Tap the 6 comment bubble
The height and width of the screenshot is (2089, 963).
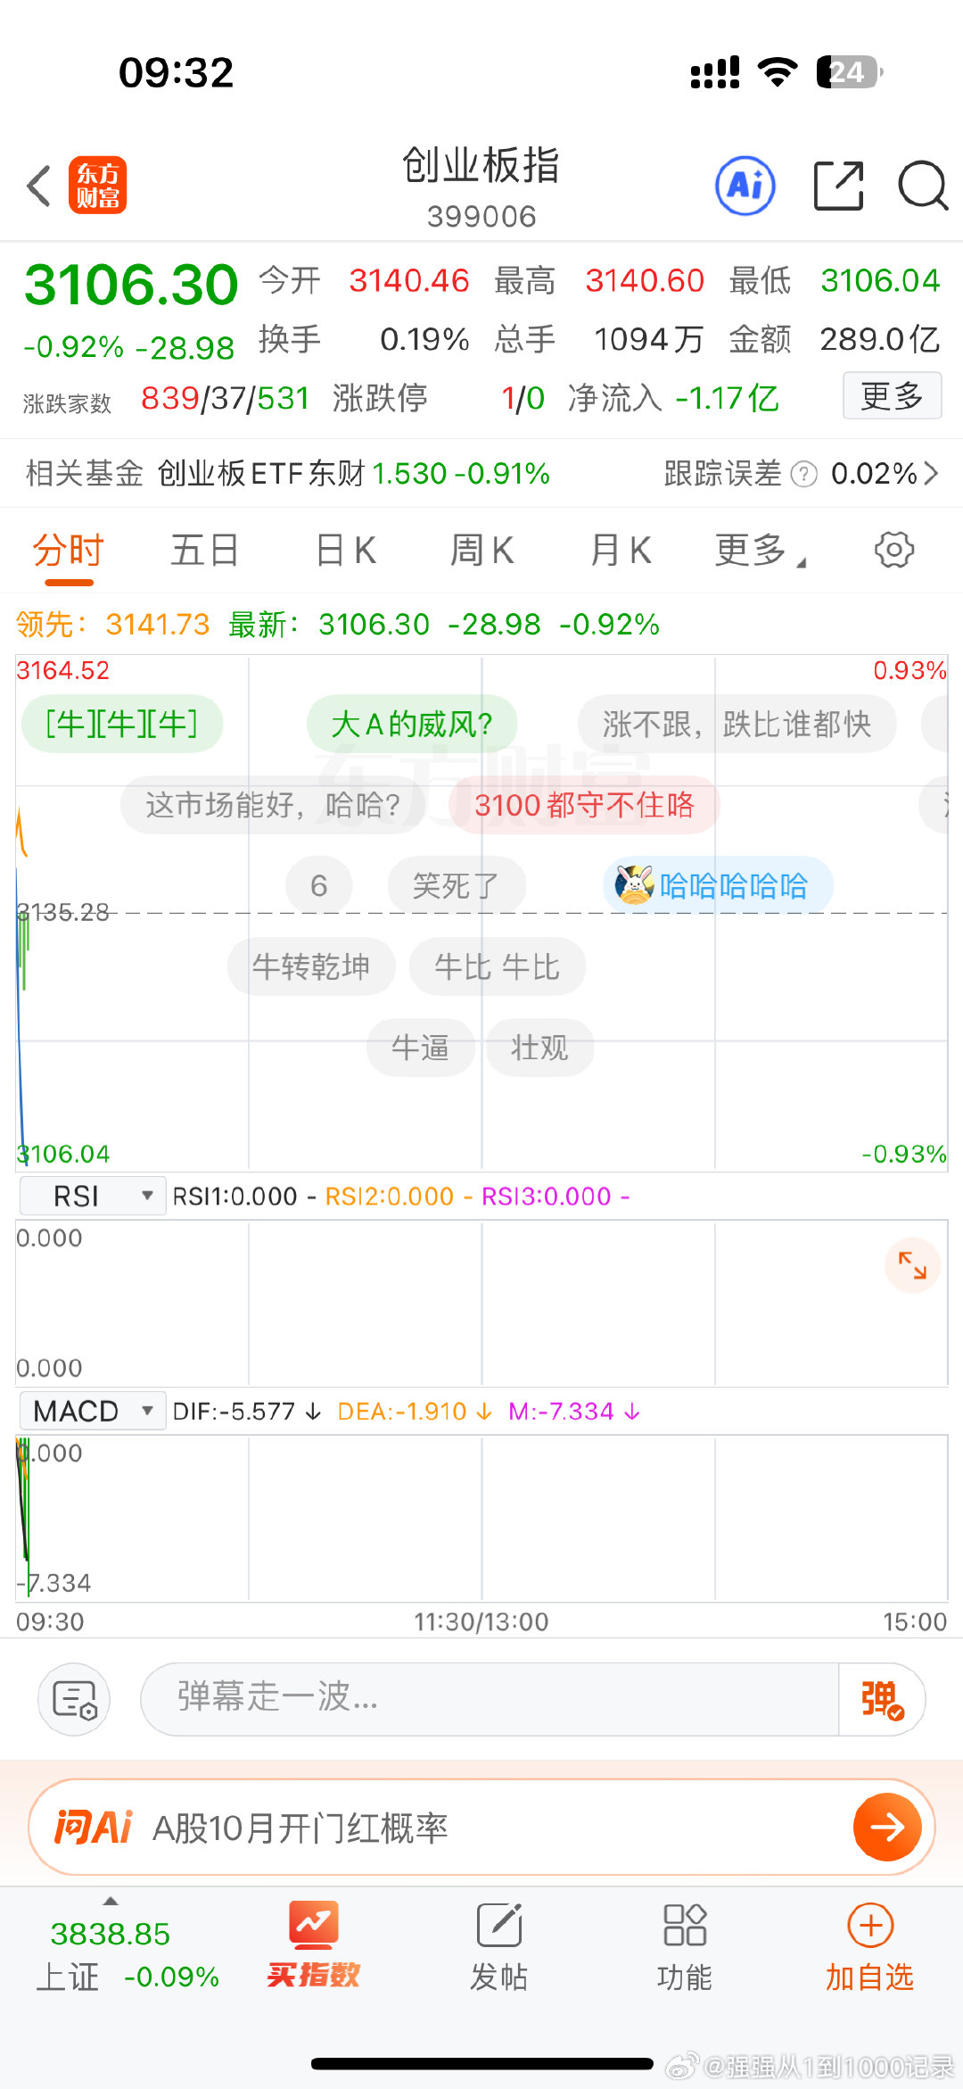click(x=318, y=885)
